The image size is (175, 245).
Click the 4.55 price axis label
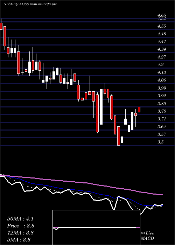pos(162,26)
